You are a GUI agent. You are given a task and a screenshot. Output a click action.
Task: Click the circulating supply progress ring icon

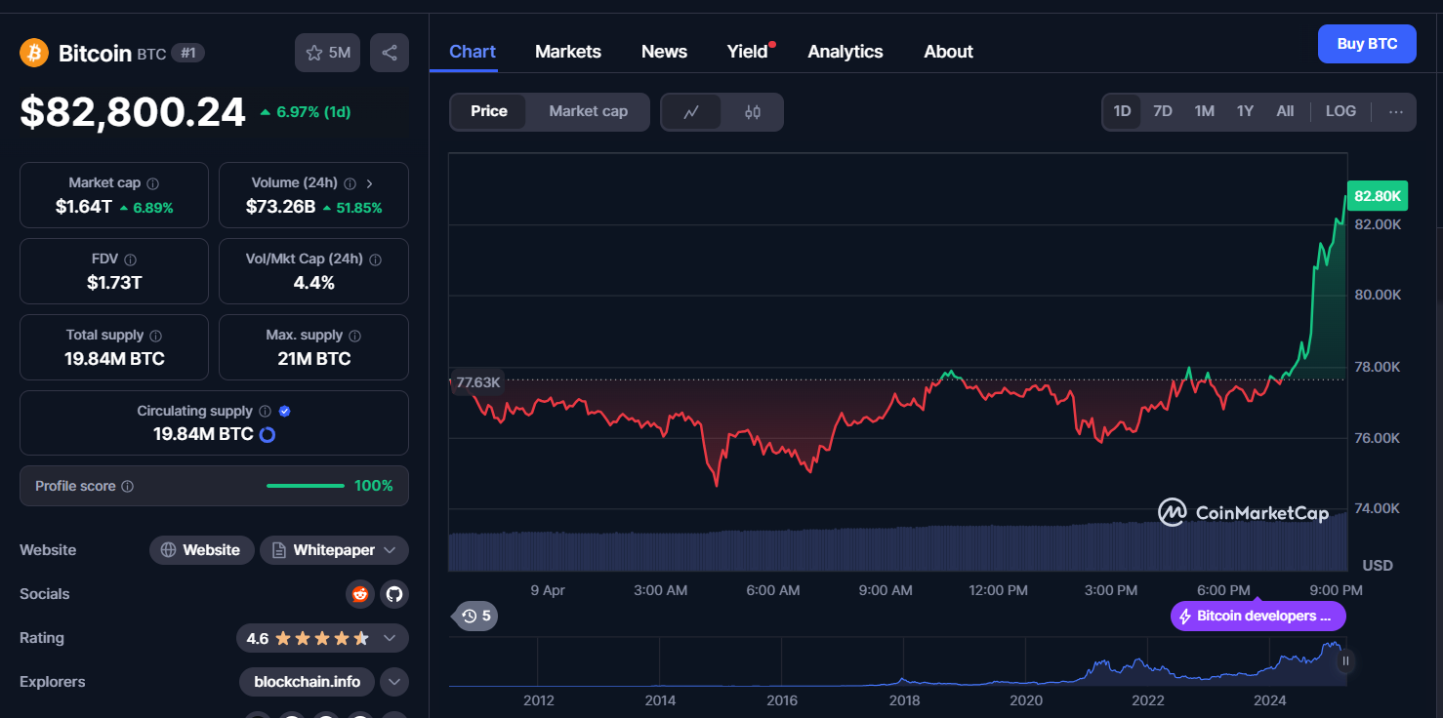tap(267, 434)
